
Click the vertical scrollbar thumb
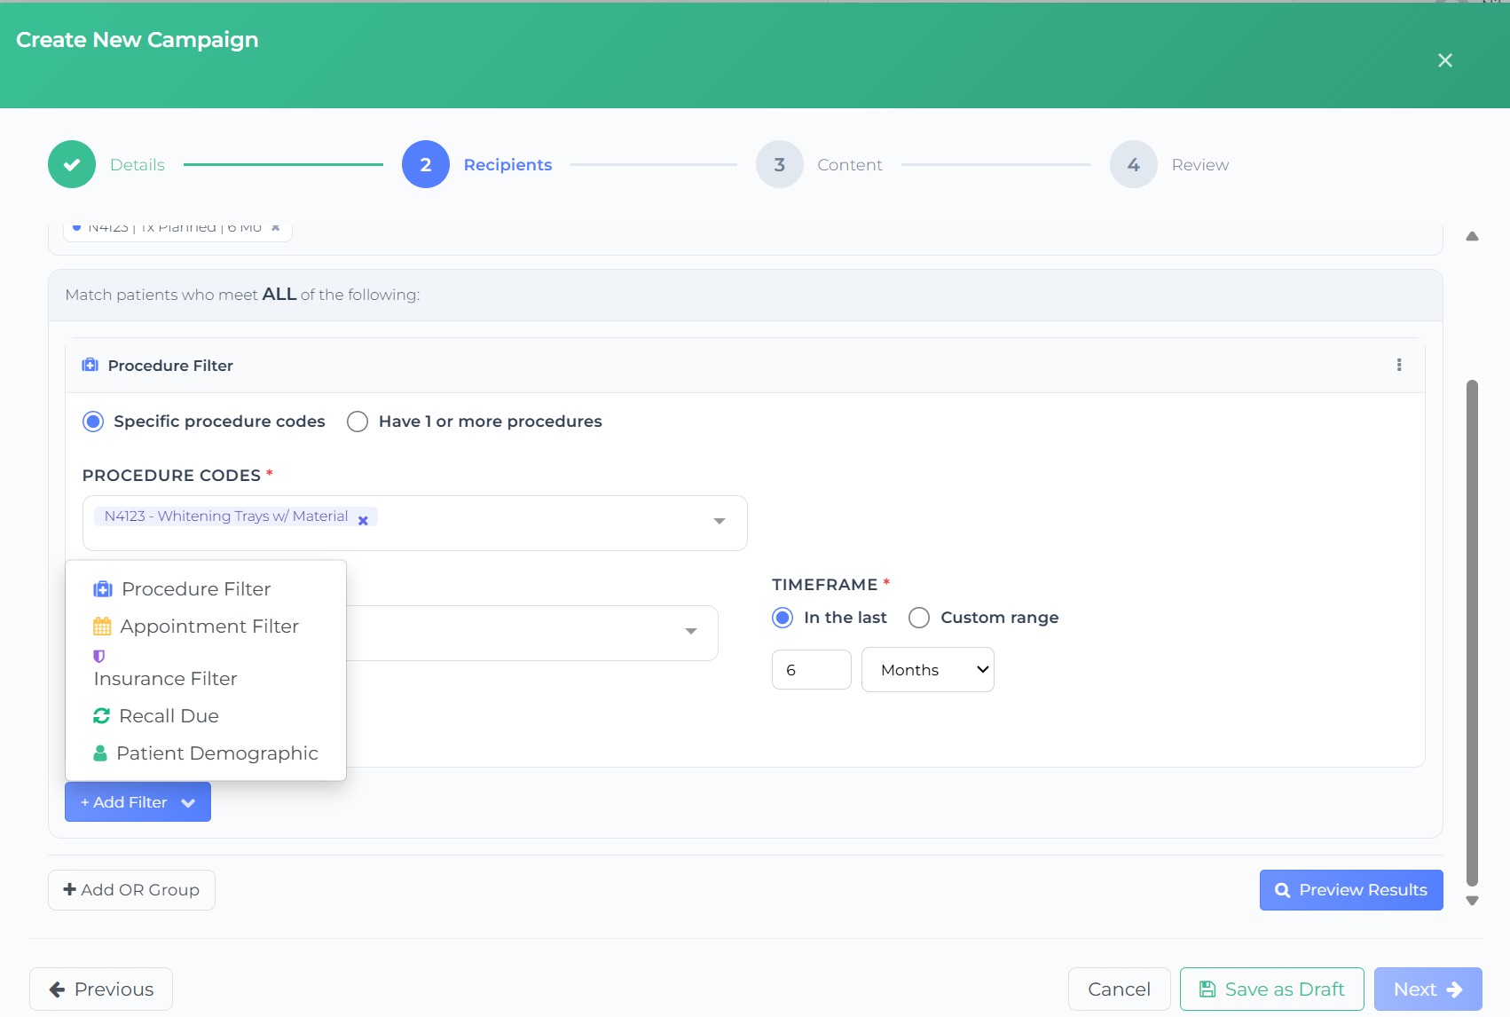(x=1472, y=632)
